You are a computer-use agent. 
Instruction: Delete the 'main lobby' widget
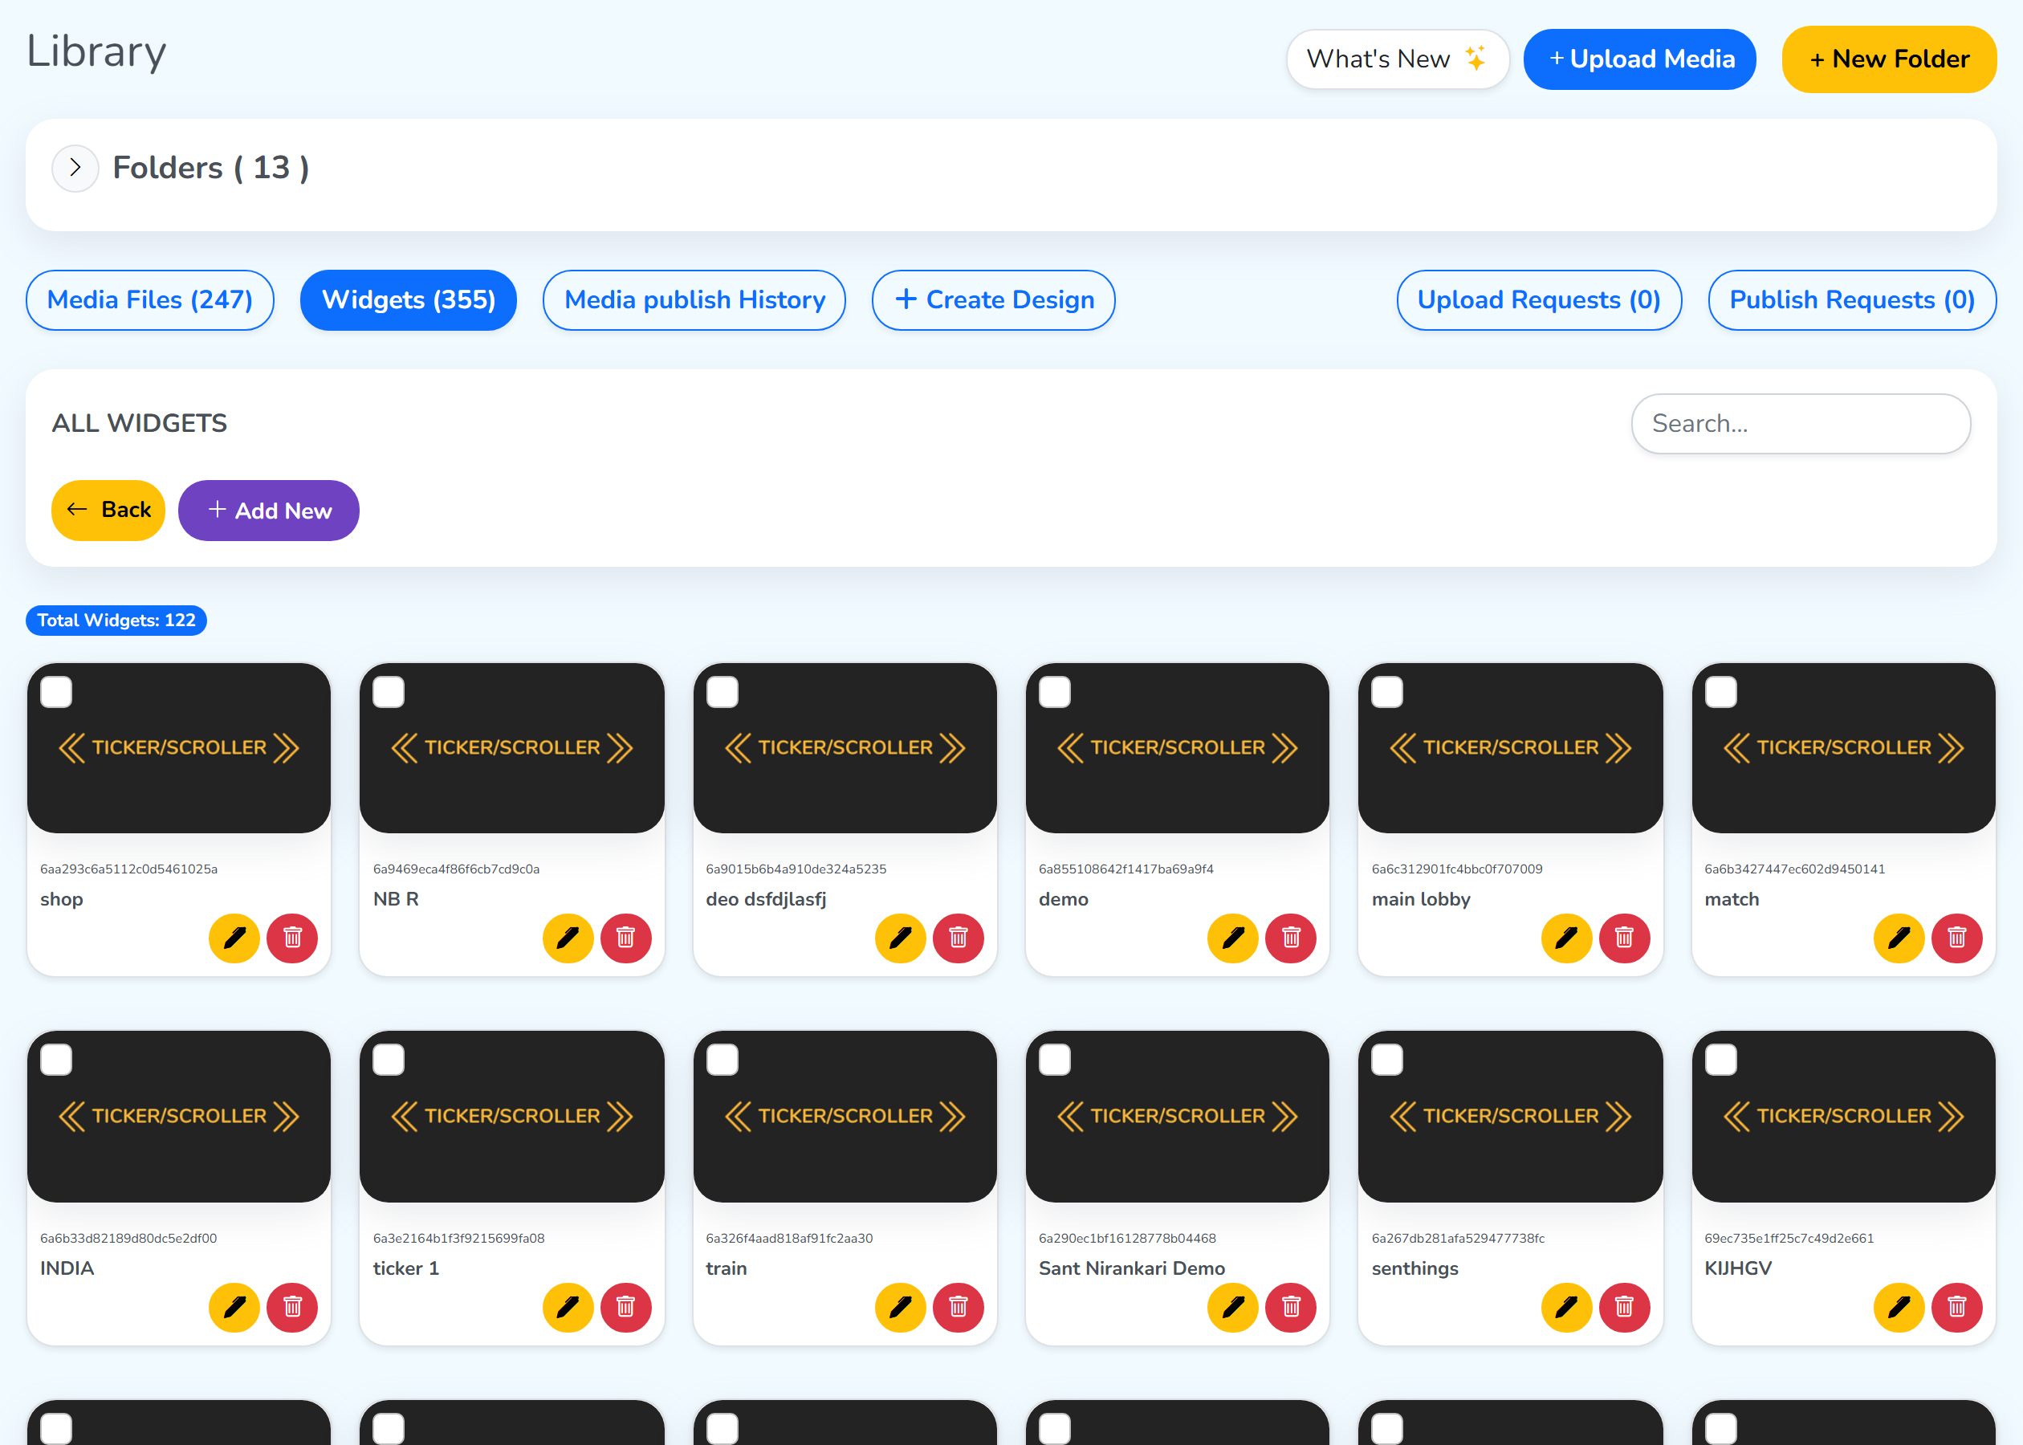tap(1625, 938)
